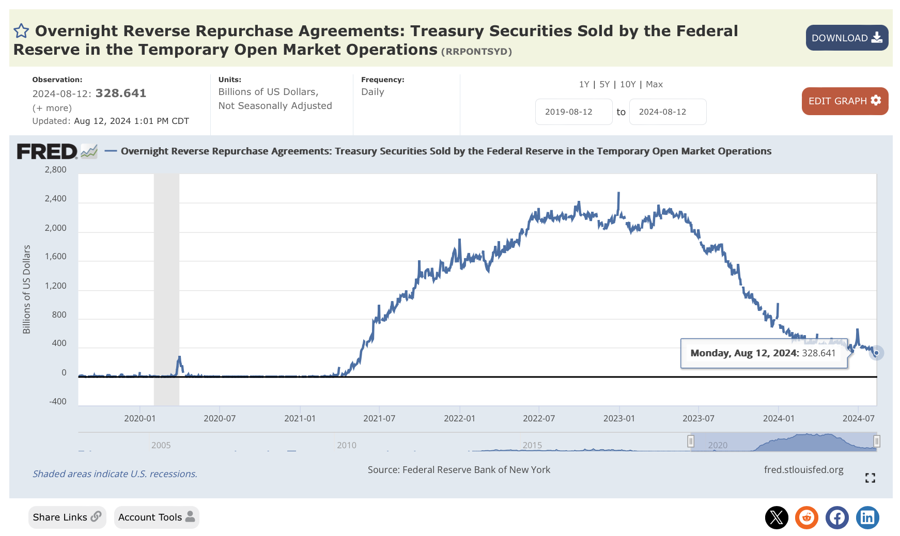This screenshot has width=900, height=536.
Task: Click the end date field 2024-08-12
Action: 668,112
